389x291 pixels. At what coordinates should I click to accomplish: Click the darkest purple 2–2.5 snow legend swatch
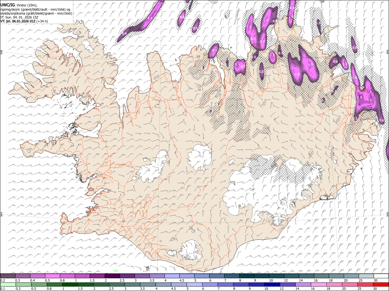point(112,276)
